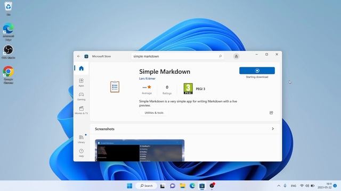The image size is (341, 191).
Task: Click the search magnifier icon in the Store search box
Action: (x=220, y=56)
